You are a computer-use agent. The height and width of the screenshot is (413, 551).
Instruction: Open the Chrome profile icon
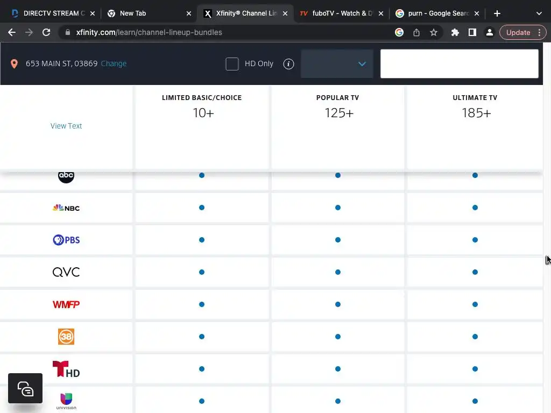pyautogui.click(x=489, y=32)
